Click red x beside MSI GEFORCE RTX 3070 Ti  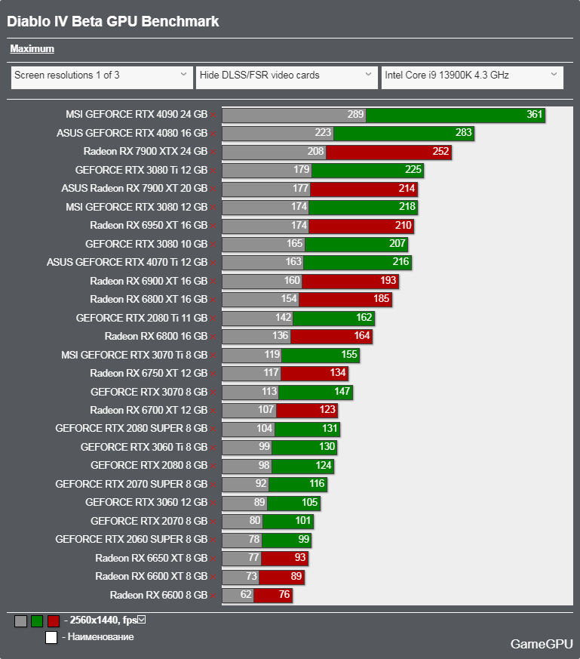click(213, 355)
